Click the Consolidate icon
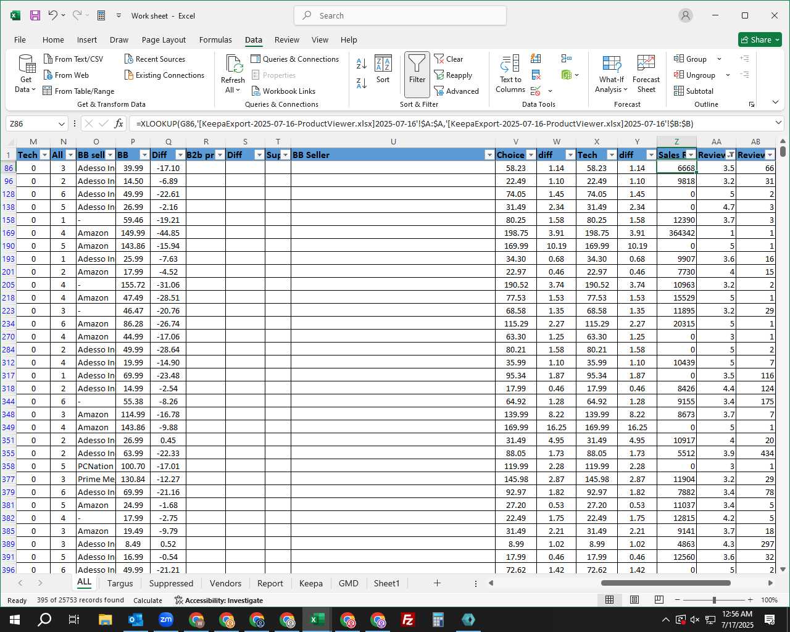Viewport: 790px width, 632px height. (567, 59)
